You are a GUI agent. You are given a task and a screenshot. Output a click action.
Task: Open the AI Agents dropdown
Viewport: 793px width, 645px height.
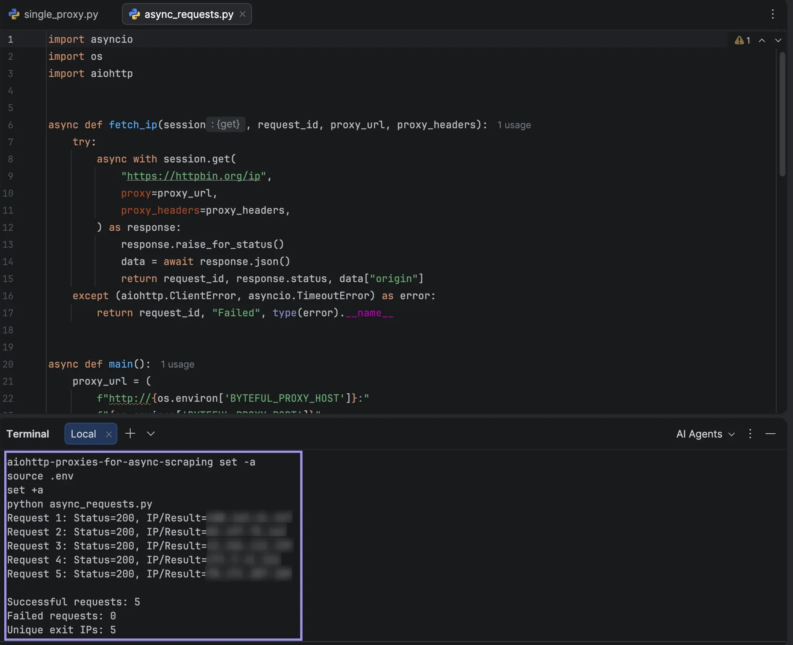click(705, 434)
